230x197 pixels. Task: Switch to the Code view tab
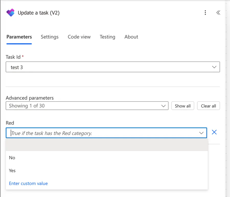tap(79, 37)
